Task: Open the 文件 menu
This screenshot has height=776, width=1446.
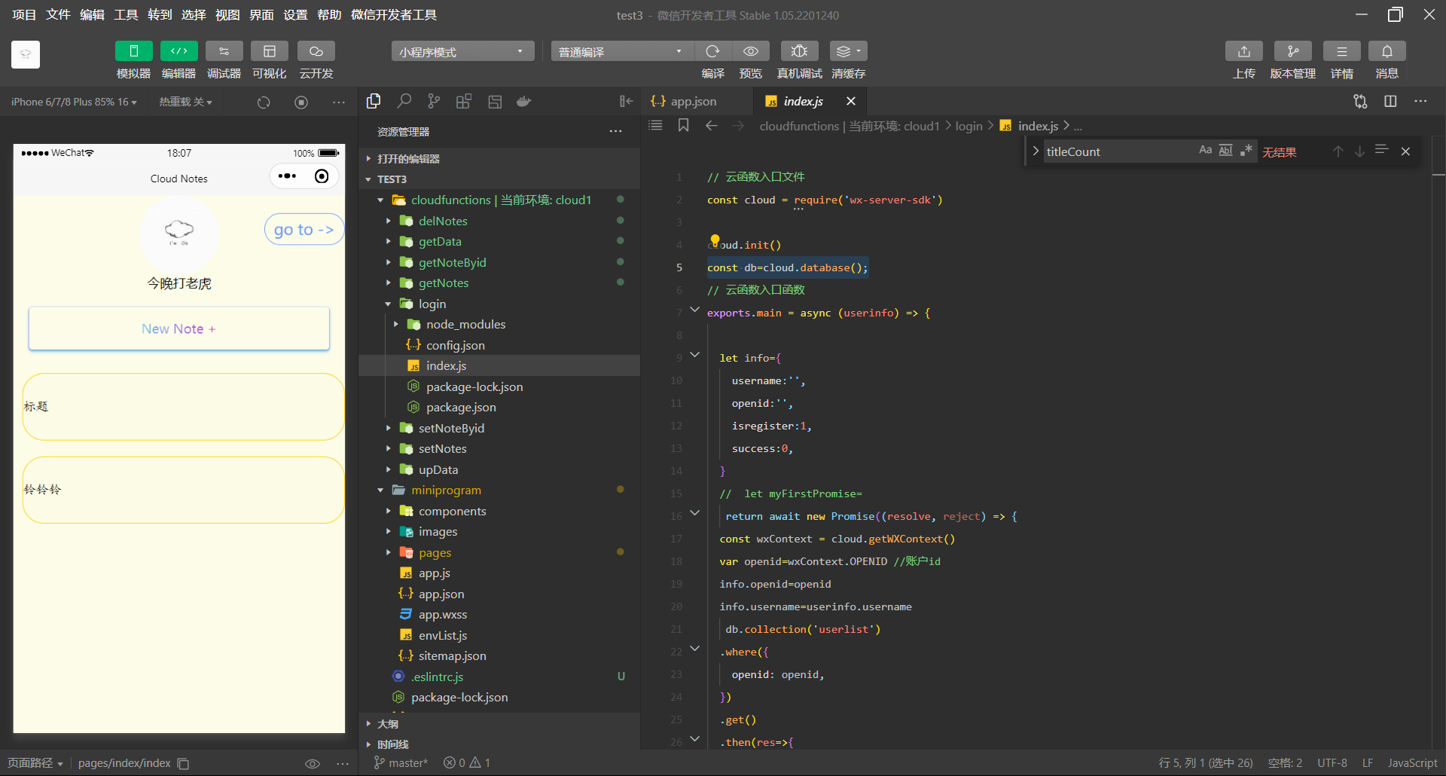Action: click(x=58, y=15)
